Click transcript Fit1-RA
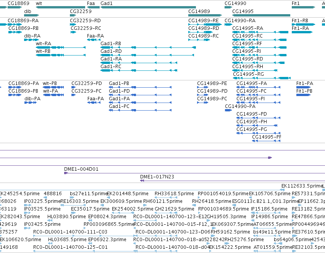 click(x=302, y=32)
